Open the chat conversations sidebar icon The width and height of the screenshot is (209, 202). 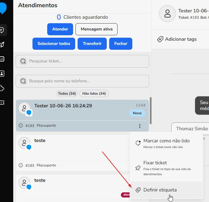[2, 30]
